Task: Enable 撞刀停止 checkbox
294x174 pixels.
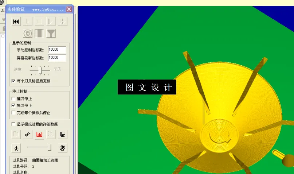Action: [x=13, y=98]
